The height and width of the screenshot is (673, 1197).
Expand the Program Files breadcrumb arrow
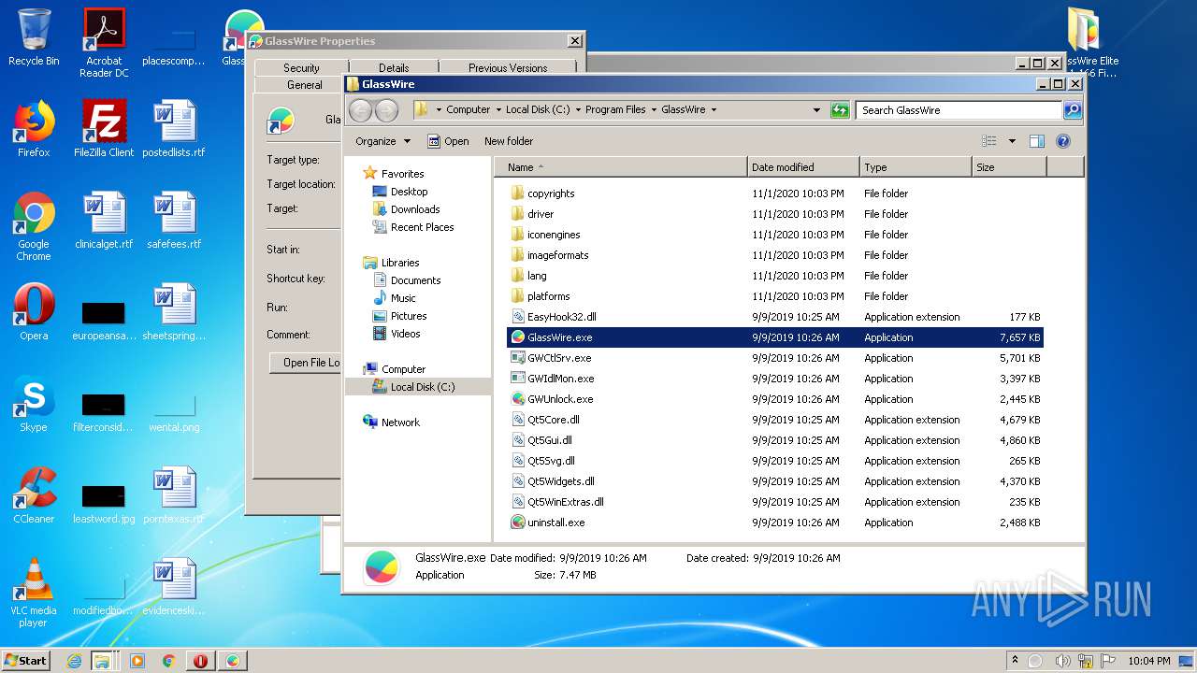(x=654, y=110)
